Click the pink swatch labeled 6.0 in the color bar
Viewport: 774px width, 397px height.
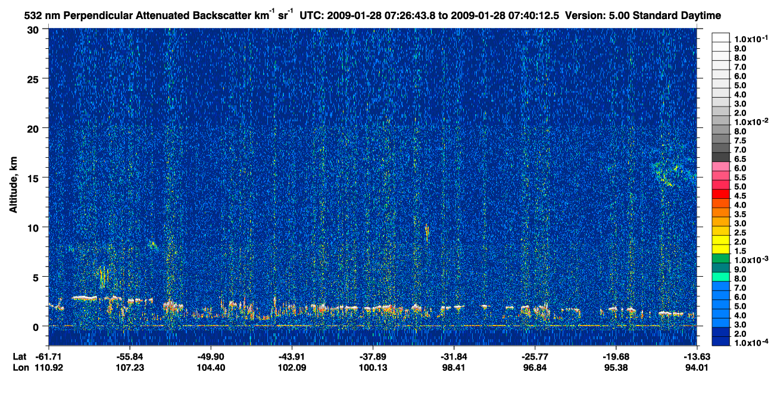(x=720, y=166)
